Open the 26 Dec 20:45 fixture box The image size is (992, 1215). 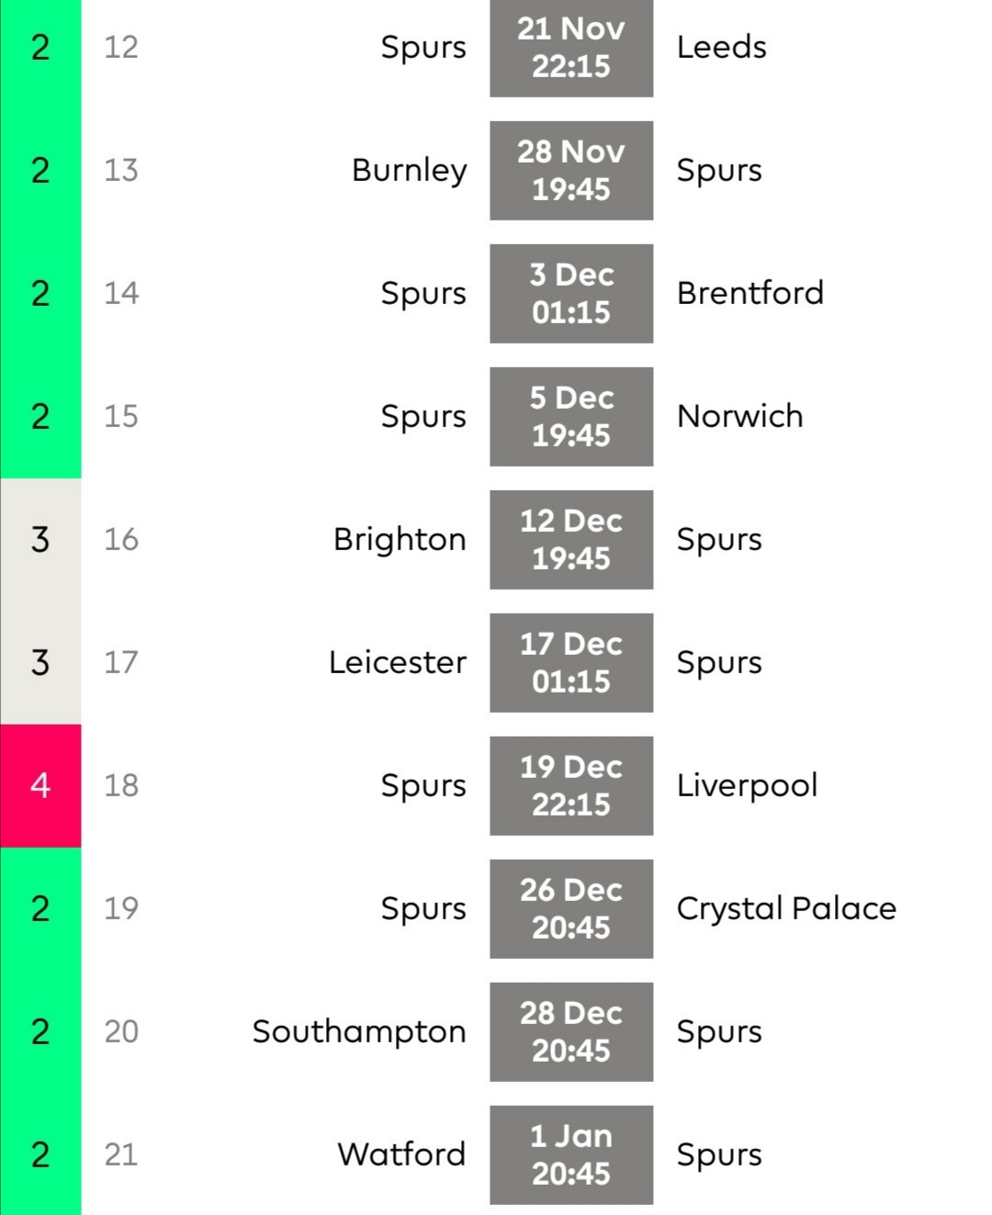pyautogui.click(x=571, y=909)
